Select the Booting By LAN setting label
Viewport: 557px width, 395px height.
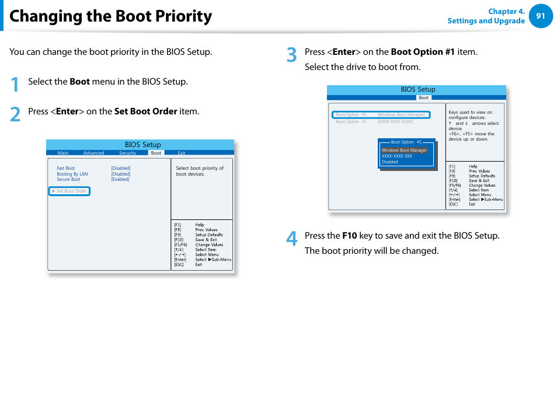pos(72,174)
